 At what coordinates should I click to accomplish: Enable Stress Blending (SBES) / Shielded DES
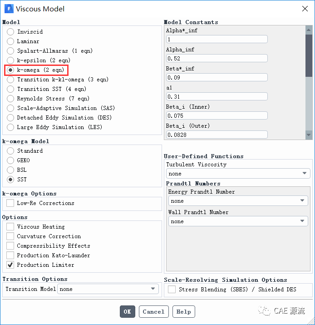pyautogui.click(x=172, y=290)
